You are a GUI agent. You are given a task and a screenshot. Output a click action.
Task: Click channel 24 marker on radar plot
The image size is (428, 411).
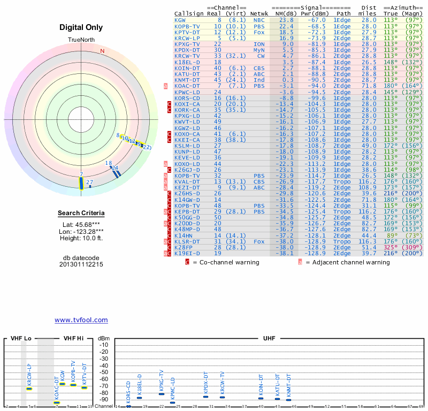point(117,171)
